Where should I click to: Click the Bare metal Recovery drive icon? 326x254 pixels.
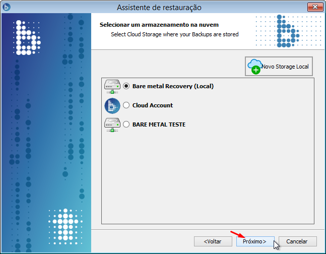pos(112,87)
